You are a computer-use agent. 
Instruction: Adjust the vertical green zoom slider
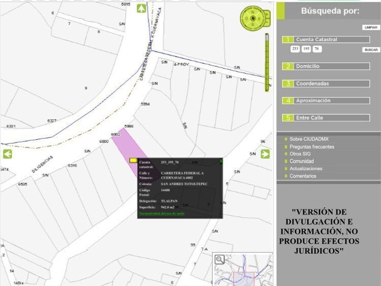click(x=267, y=62)
